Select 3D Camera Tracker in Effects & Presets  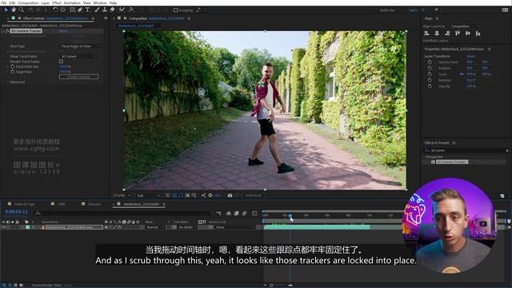coord(452,162)
